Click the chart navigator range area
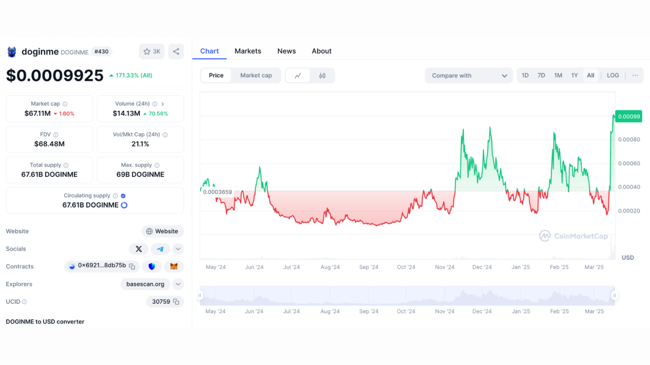650x365 pixels. click(x=407, y=295)
